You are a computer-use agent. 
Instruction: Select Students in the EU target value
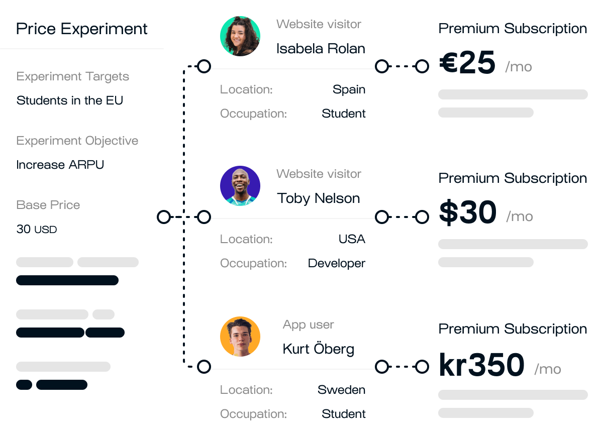[70, 100]
